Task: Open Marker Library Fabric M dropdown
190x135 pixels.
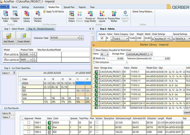Action: click(x=107, y=54)
